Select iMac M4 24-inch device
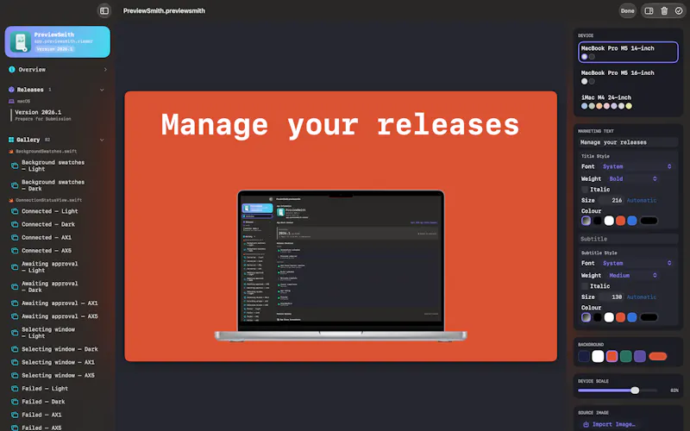Screen dimensions: 690x431 point(628,102)
